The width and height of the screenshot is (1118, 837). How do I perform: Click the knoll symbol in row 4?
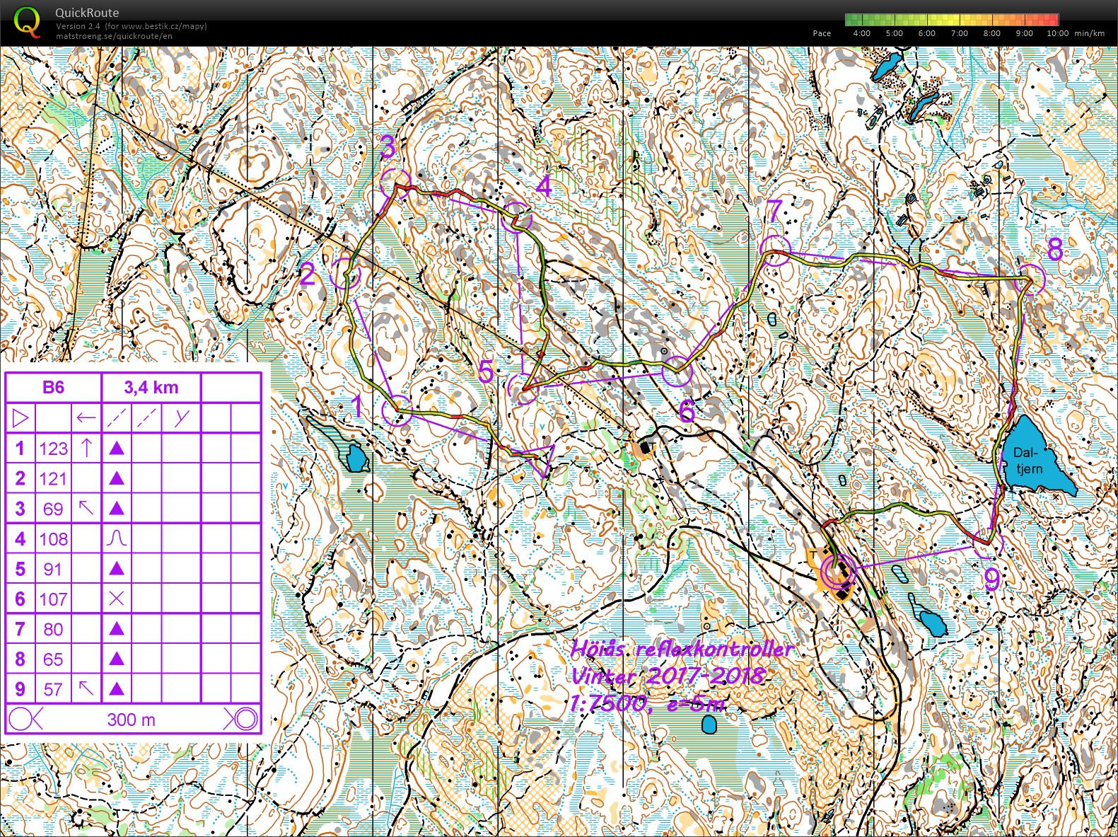click(x=117, y=538)
